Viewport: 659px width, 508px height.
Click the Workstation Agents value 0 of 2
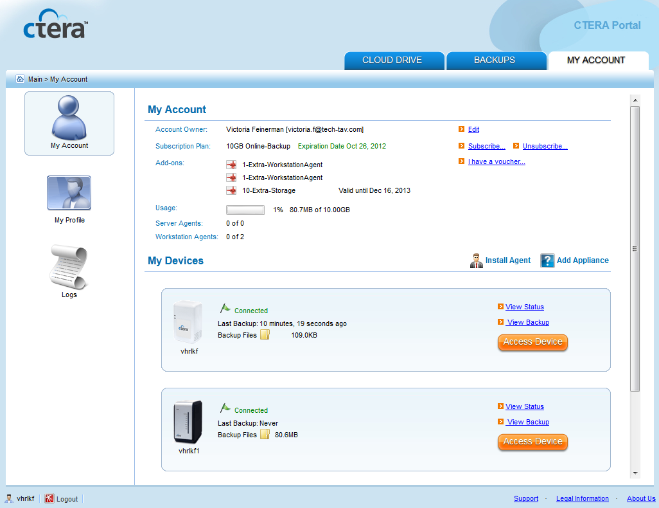[x=235, y=237]
